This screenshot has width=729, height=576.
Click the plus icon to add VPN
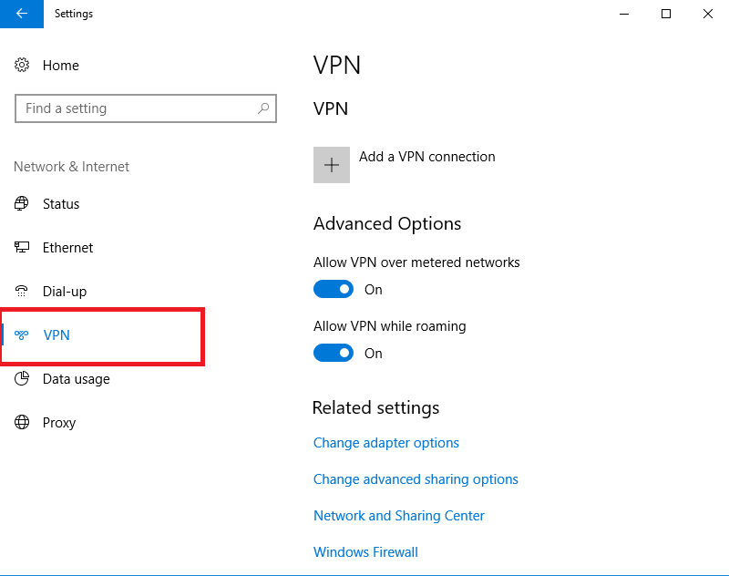pyautogui.click(x=332, y=165)
